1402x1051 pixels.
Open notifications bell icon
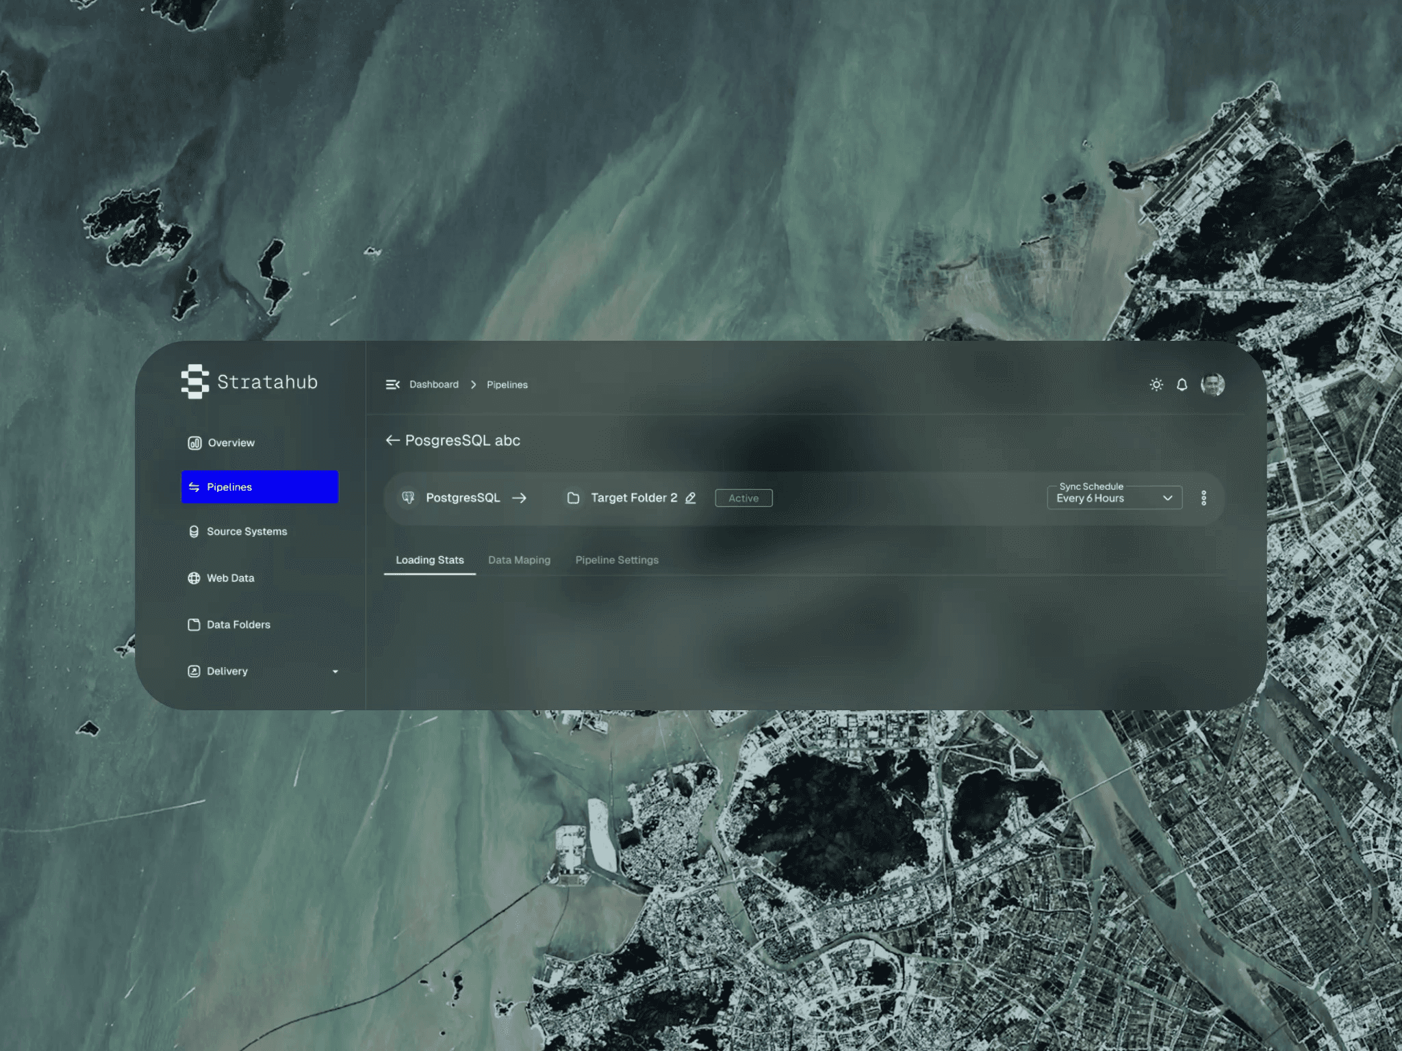point(1182,385)
